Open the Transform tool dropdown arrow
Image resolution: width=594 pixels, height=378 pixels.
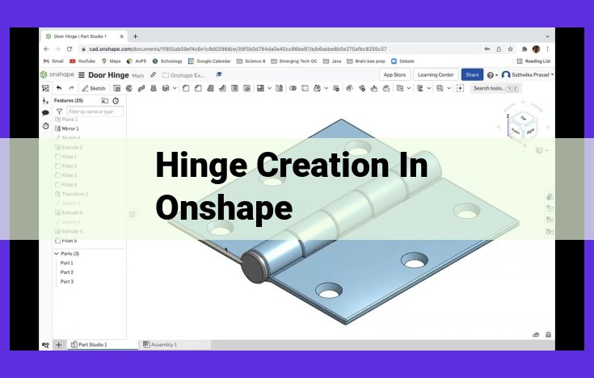pos(326,88)
